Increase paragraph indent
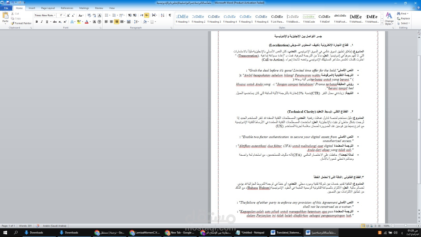The height and width of the screenshot is (237, 421). tap(135, 15)
